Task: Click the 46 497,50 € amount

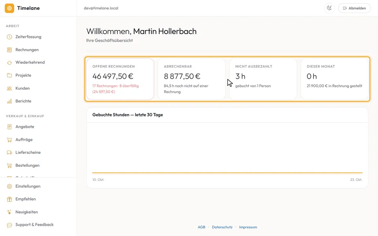Action: 113,76
